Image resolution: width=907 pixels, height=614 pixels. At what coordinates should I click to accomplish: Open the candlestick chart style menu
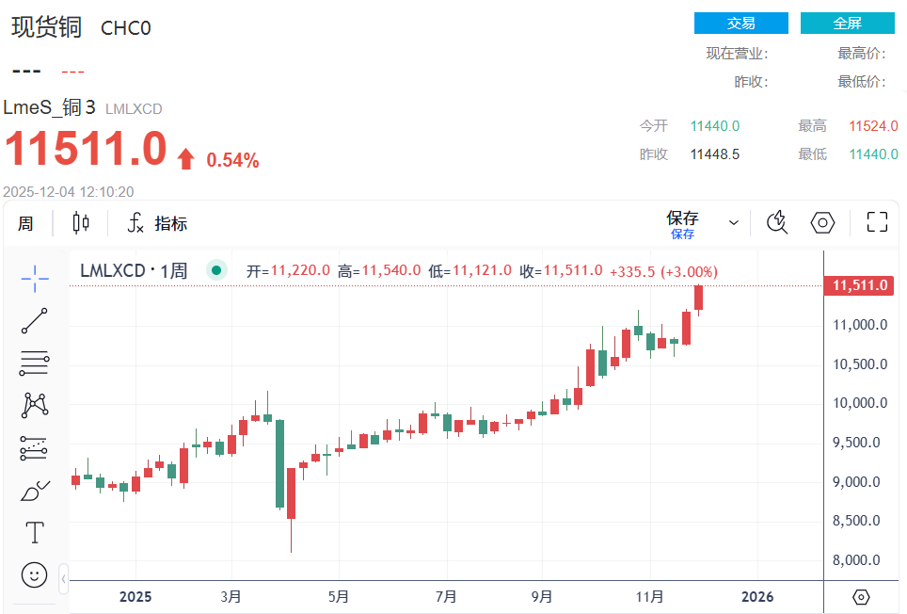tap(81, 223)
